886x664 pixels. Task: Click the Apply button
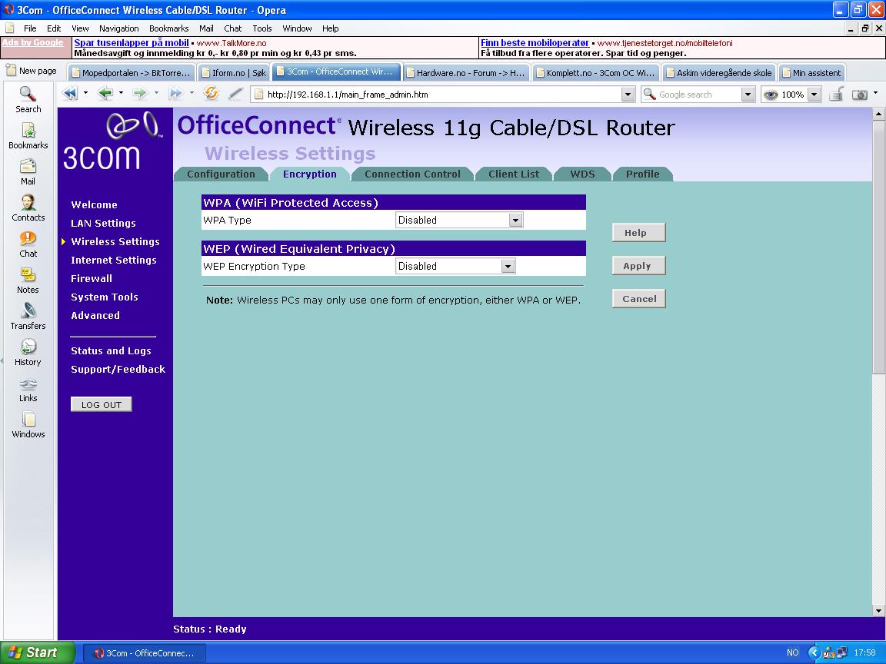(638, 266)
